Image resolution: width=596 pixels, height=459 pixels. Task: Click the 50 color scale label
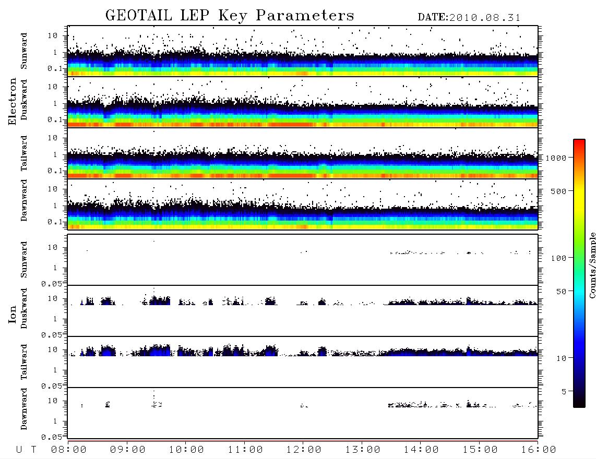pyautogui.click(x=561, y=292)
